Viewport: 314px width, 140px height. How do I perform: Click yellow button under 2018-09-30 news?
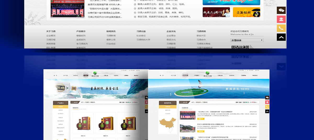[201, 131]
